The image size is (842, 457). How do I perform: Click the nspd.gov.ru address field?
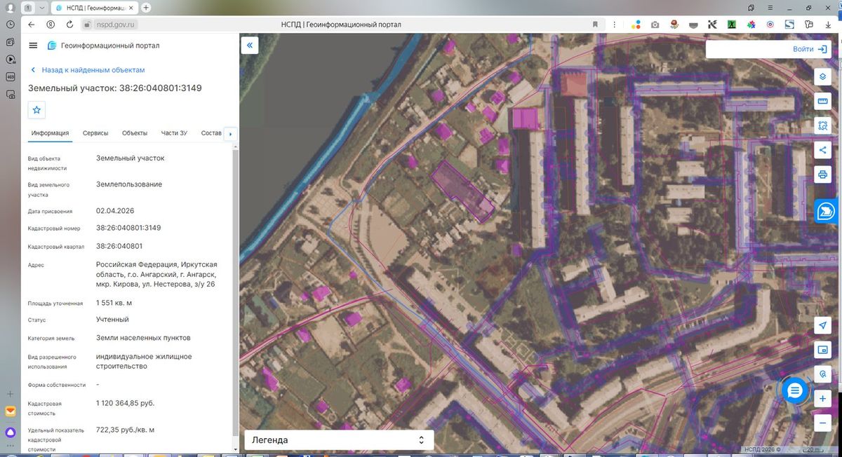116,25
